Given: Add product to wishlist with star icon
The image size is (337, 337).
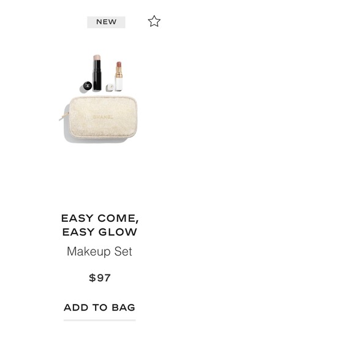Looking at the screenshot, I should (154, 21).
